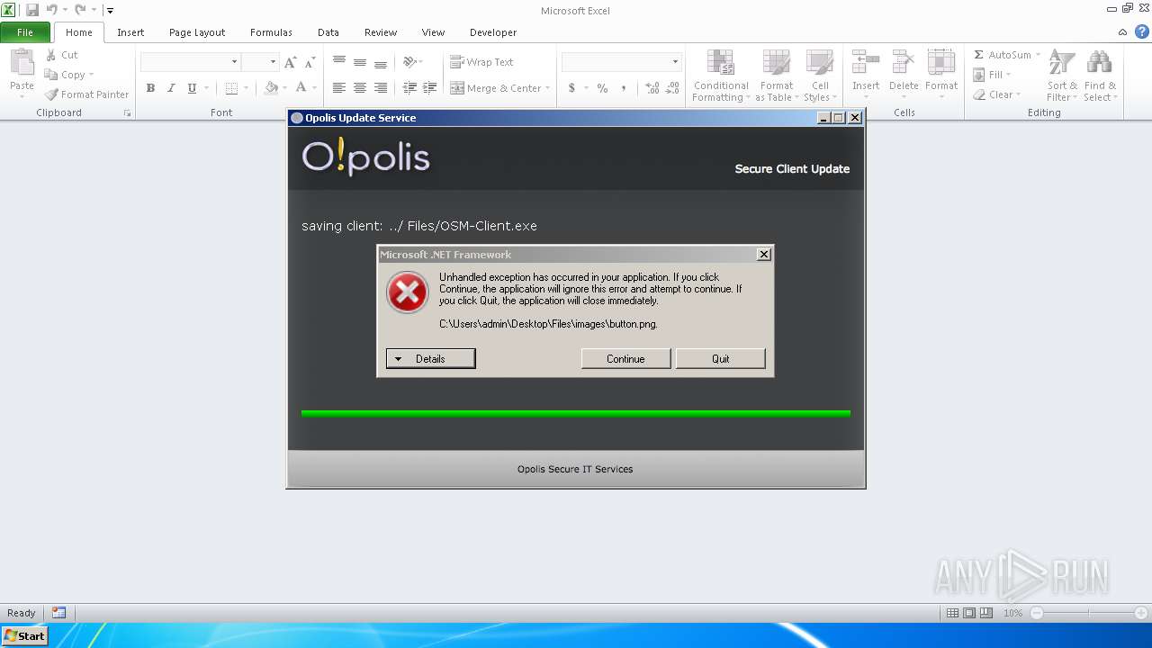Open the font name dropdown
The width and height of the screenshot is (1152, 648).
[x=235, y=62]
